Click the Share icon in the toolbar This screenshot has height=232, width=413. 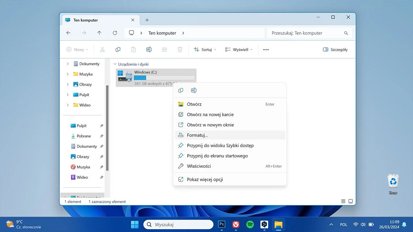click(x=164, y=49)
